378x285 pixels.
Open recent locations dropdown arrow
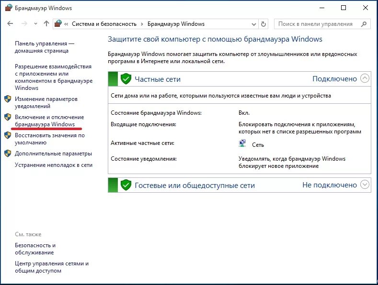pos(35,23)
